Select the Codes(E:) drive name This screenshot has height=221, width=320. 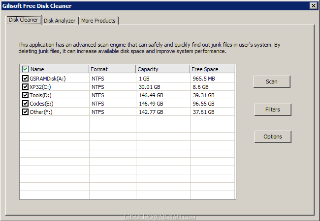(41, 104)
